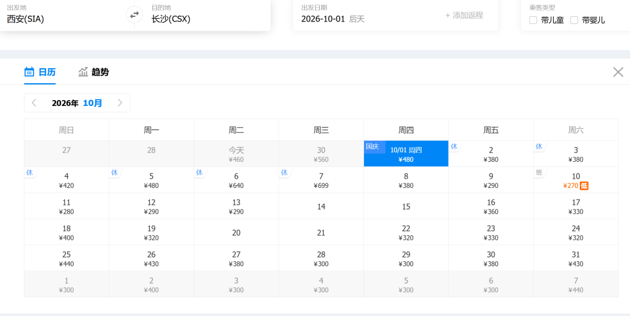630x316 pixels.
Task: Select October 7 priced ¥699
Action: pyautogui.click(x=321, y=180)
